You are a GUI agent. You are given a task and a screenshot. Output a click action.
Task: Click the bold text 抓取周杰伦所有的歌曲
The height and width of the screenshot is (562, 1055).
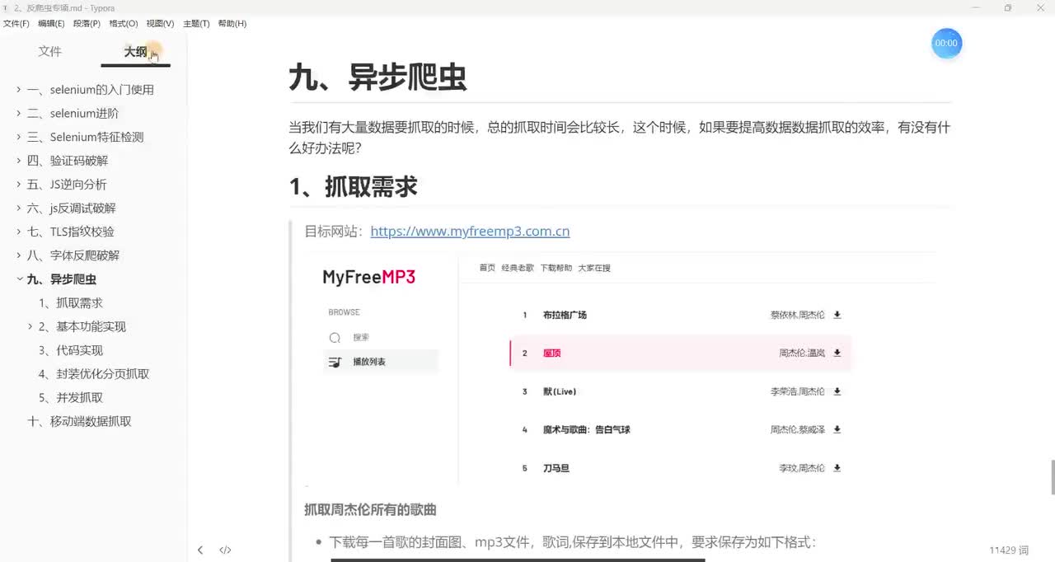click(x=370, y=510)
